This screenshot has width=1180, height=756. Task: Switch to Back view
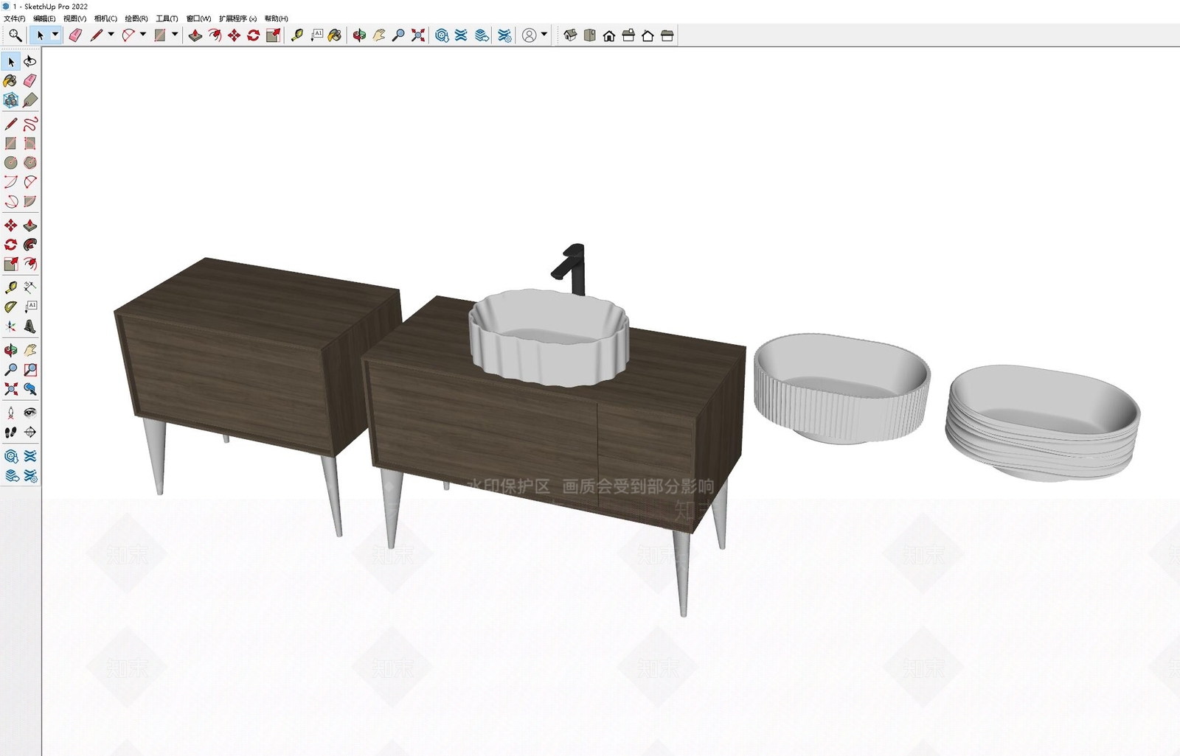(x=648, y=35)
